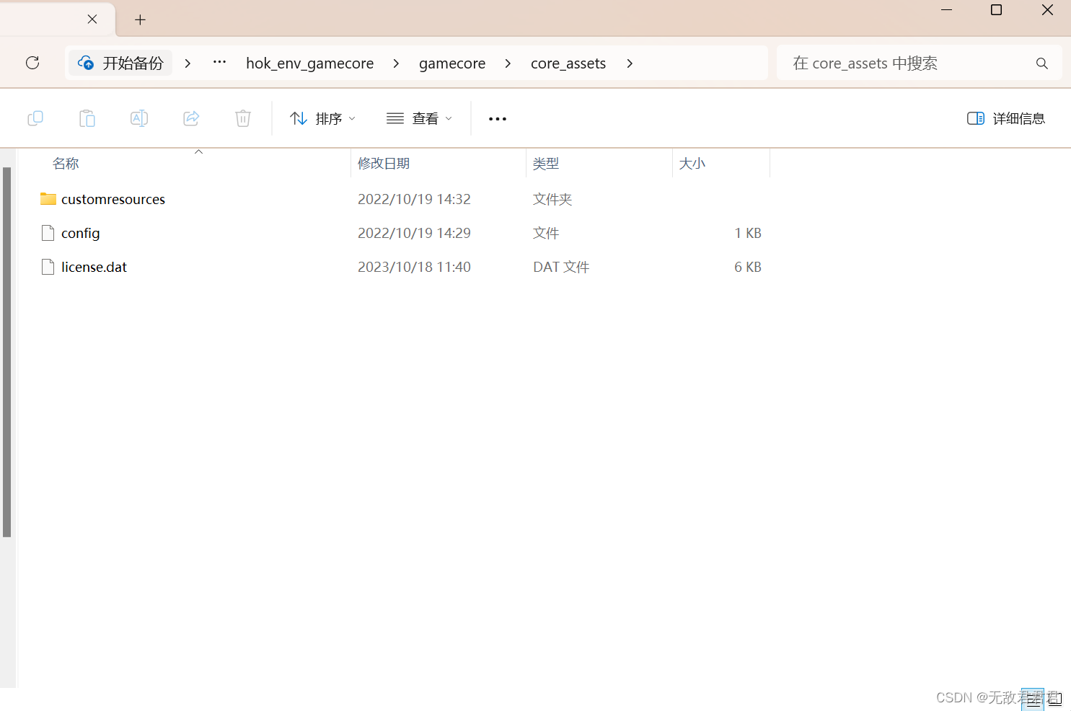Screen dimensions: 1071x711
Task: Open the customresources folder
Action: click(x=113, y=199)
